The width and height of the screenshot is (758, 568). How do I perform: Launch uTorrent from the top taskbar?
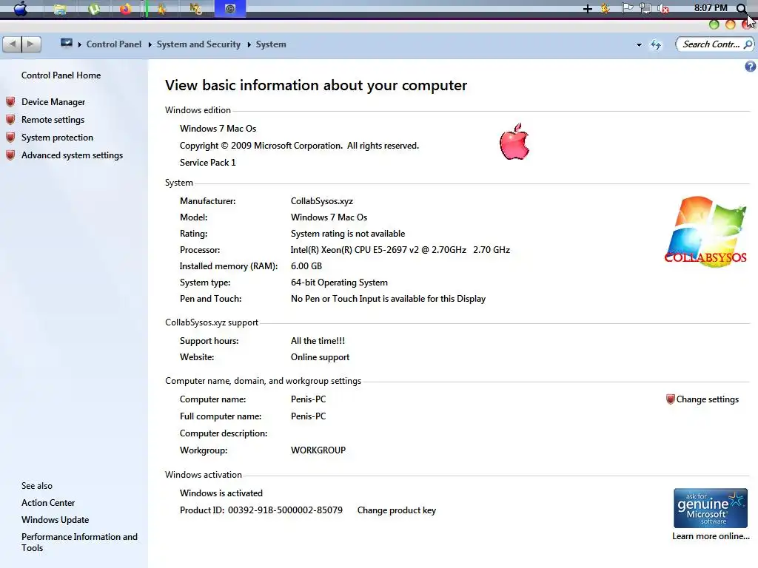tap(94, 9)
